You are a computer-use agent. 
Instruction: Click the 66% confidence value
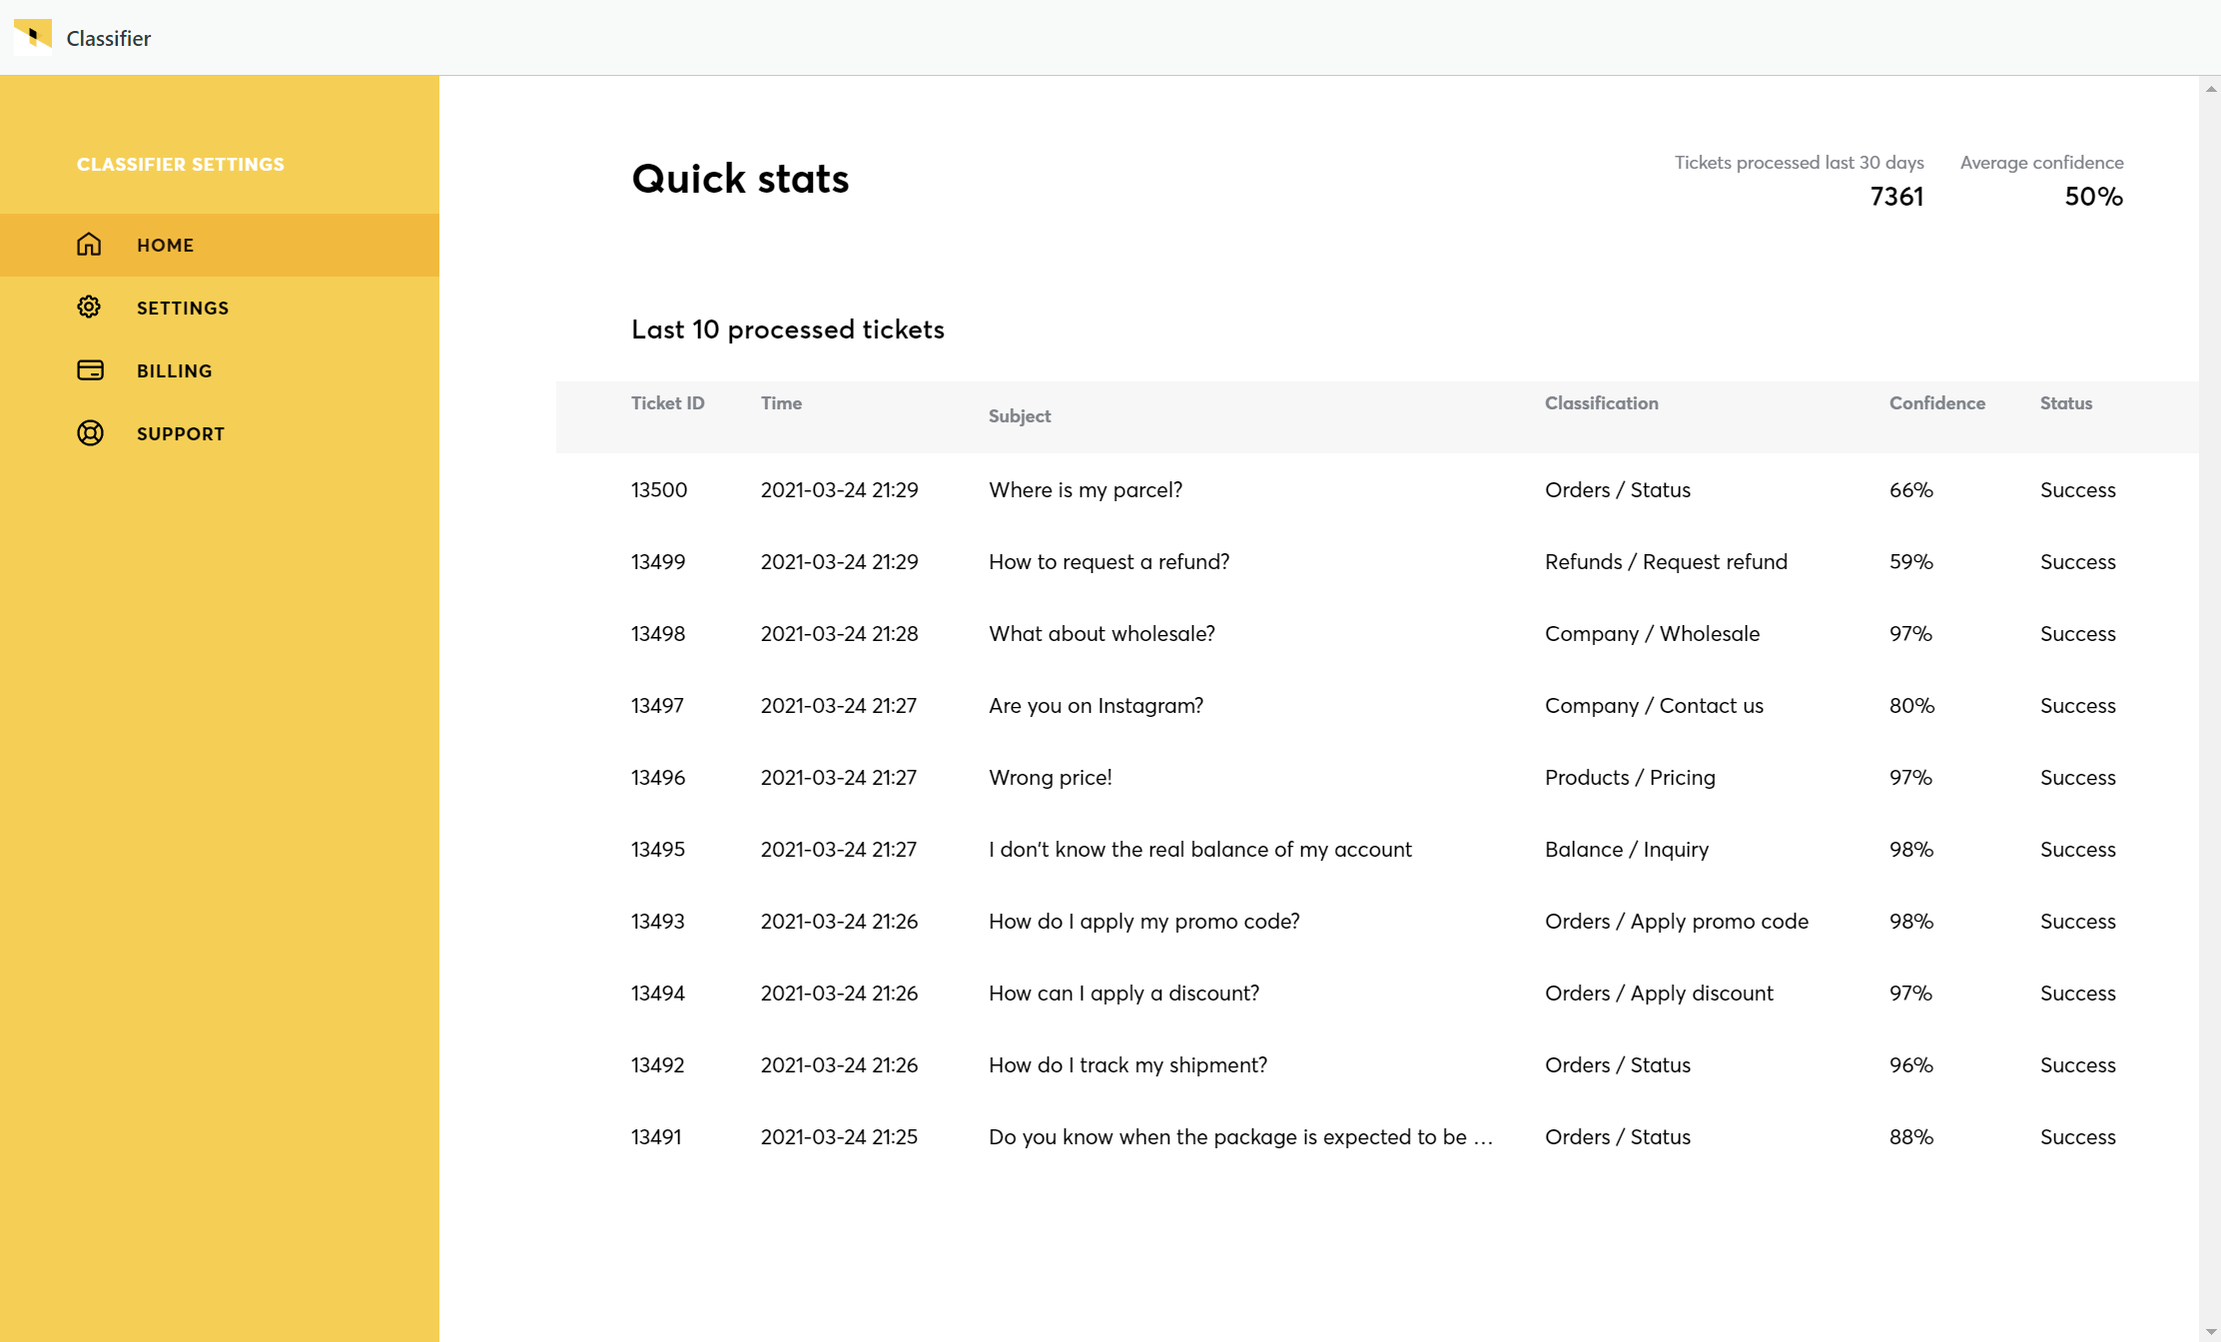tap(1911, 490)
